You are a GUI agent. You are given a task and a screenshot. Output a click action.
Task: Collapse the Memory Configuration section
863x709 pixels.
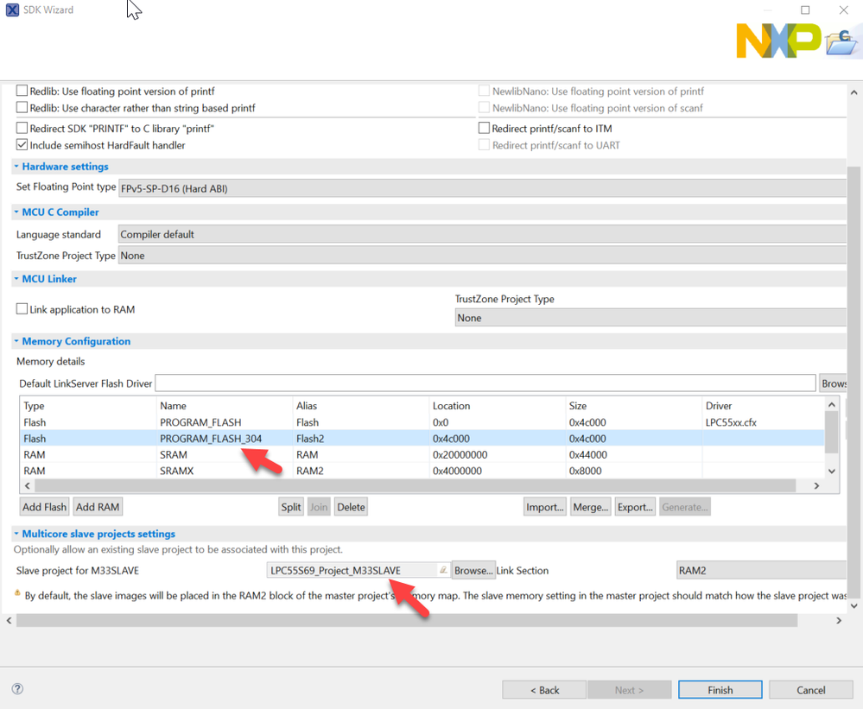(16, 341)
